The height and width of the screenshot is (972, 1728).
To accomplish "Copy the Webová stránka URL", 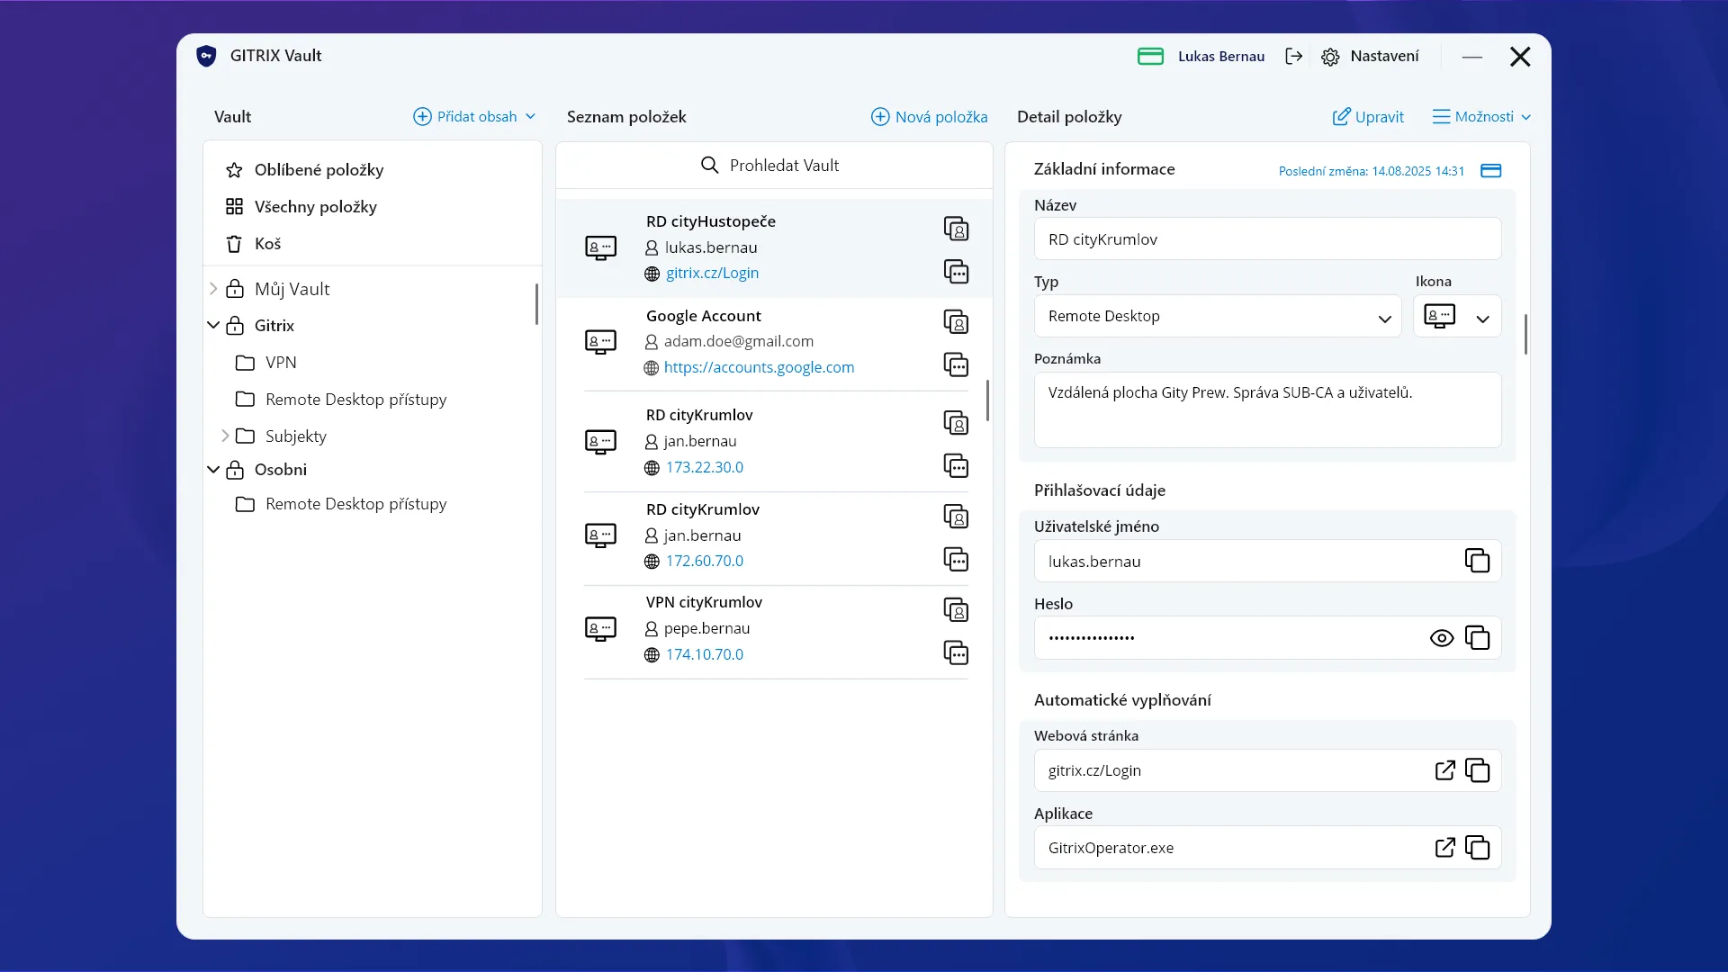I will (x=1479, y=770).
